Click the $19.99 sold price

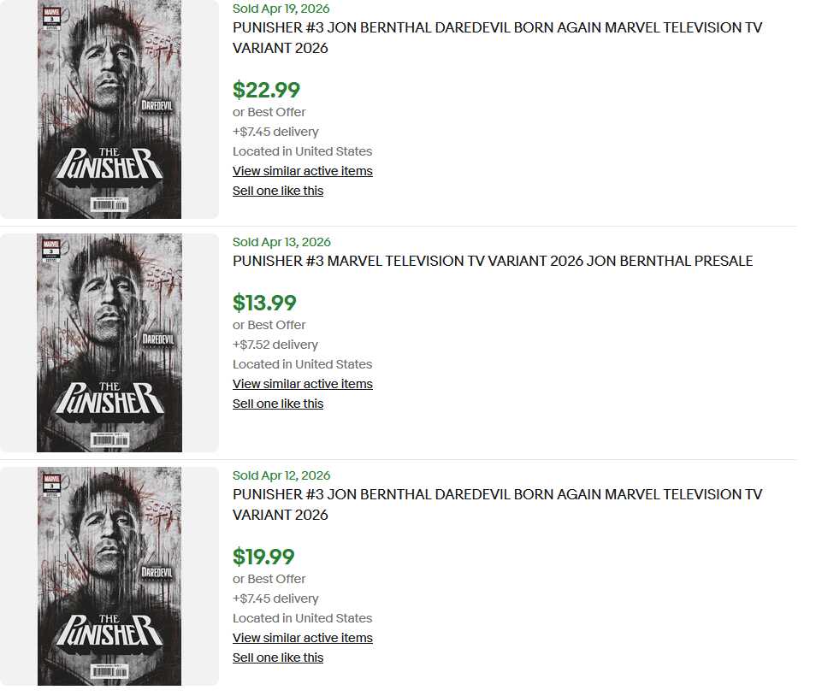tap(263, 557)
